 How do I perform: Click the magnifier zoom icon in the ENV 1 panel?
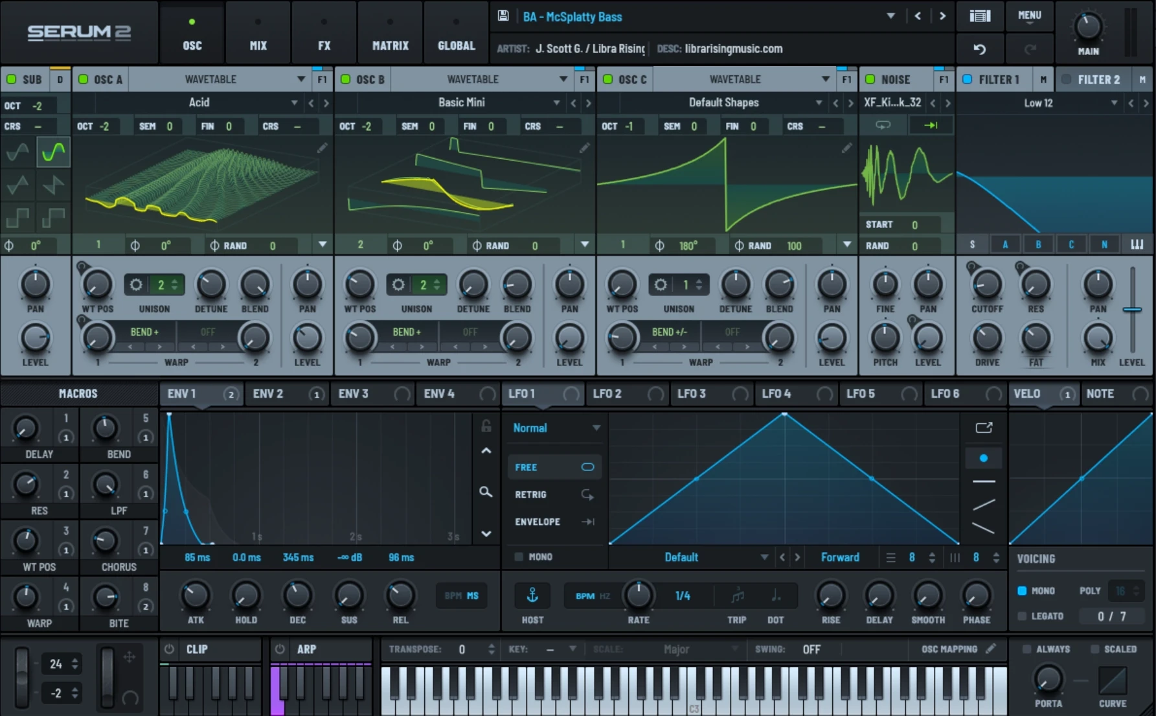click(486, 492)
